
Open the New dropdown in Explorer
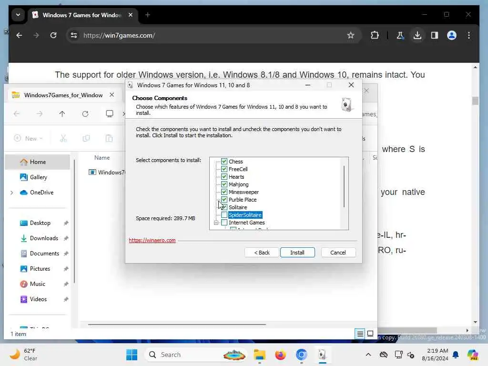pos(28,138)
